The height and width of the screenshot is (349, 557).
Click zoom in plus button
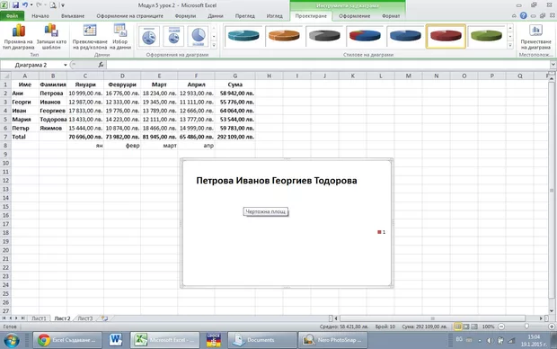[552, 327]
